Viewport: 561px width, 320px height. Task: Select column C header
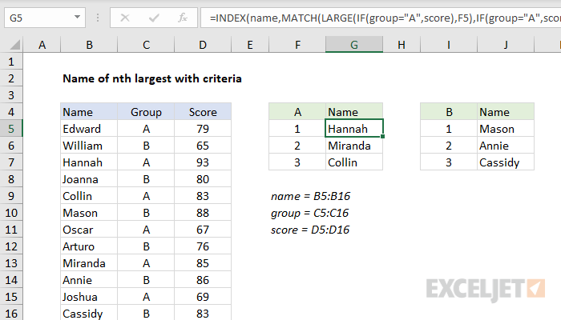tap(146, 45)
